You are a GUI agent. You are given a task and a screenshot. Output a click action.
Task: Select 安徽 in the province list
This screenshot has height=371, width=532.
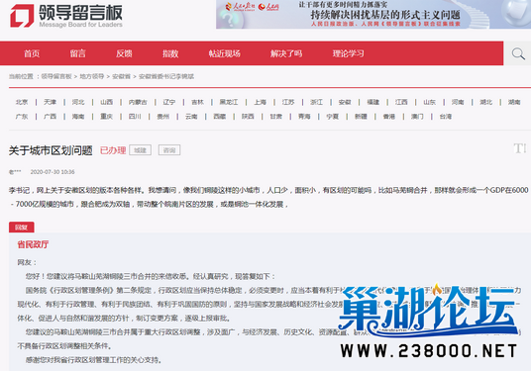[345, 102]
